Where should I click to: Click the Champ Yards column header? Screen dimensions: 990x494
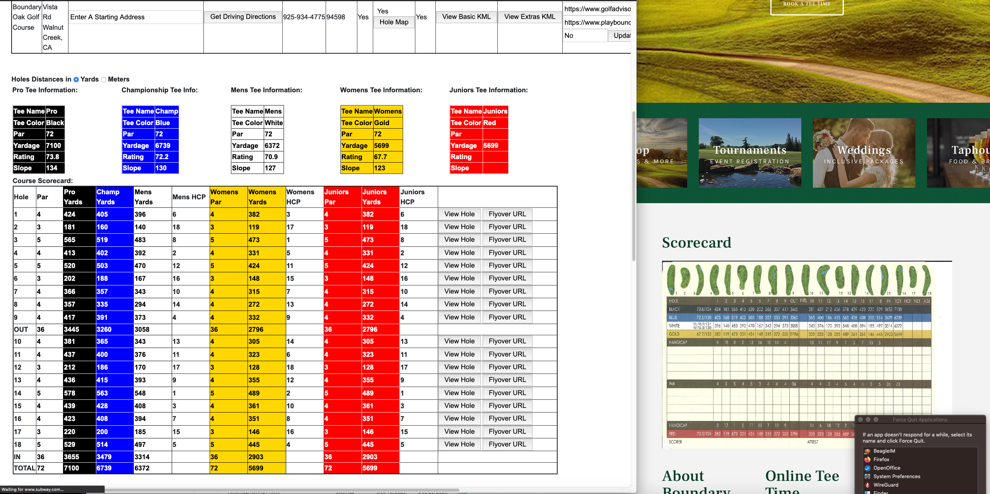pyautogui.click(x=114, y=197)
